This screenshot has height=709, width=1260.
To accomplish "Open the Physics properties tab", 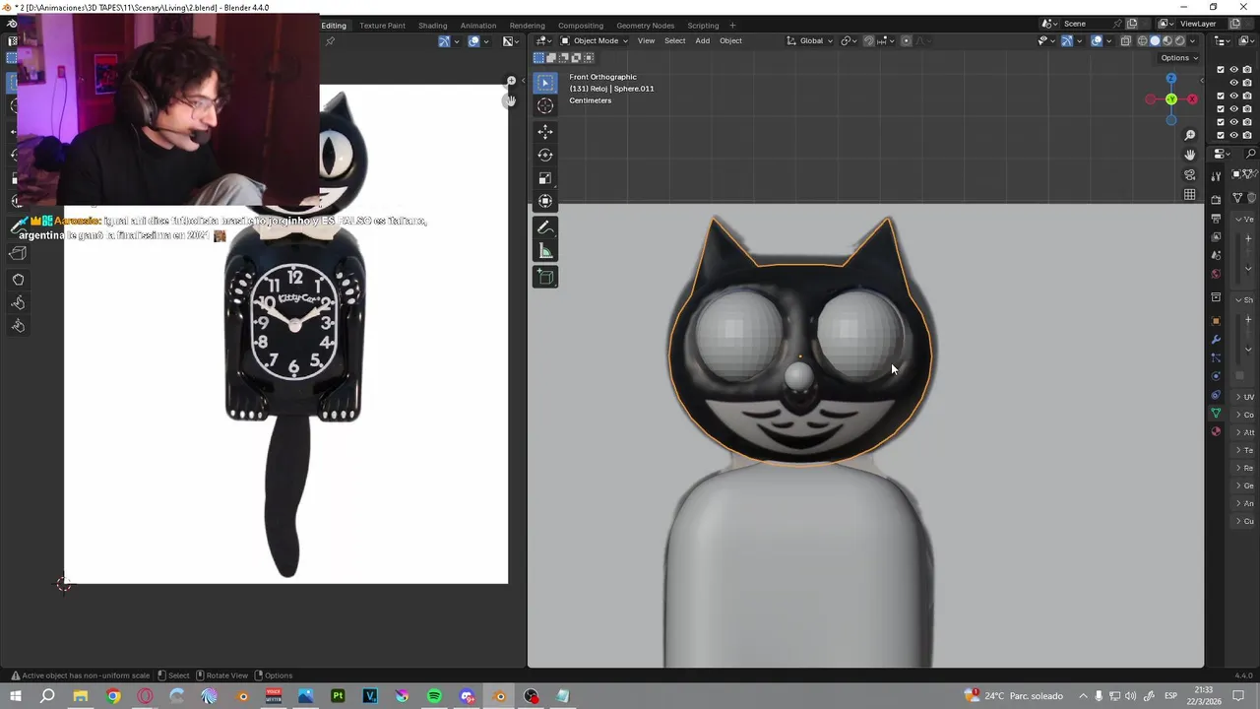I will coord(1217,376).
